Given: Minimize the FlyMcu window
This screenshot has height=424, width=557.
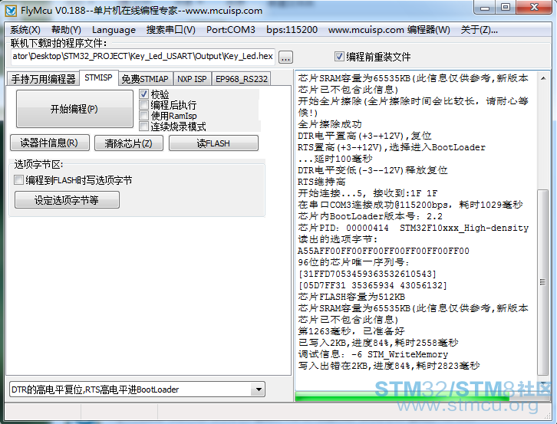Looking at the screenshot, I should pos(485,8).
